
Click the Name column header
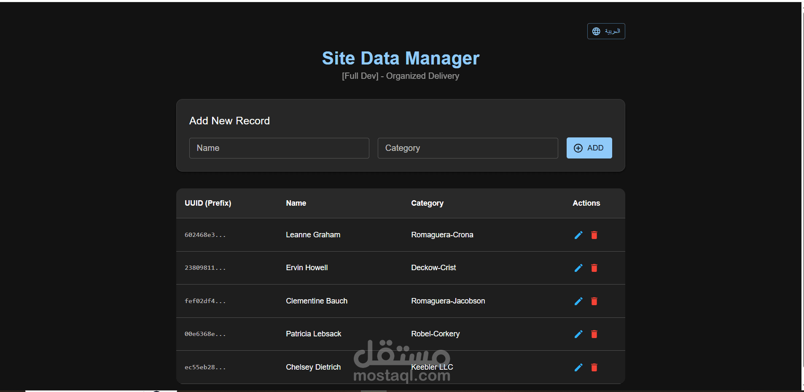(x=296, y=203)
